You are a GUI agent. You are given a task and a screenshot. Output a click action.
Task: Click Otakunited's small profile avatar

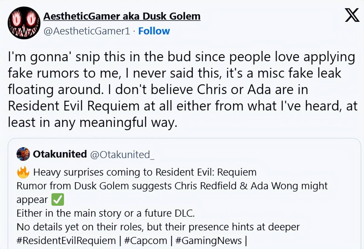click(x=23, y=154)
